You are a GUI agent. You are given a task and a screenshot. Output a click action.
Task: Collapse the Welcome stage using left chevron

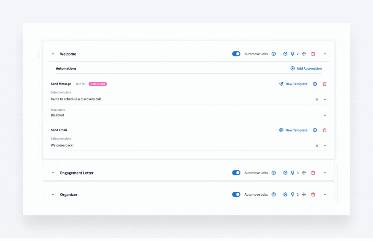53,54
